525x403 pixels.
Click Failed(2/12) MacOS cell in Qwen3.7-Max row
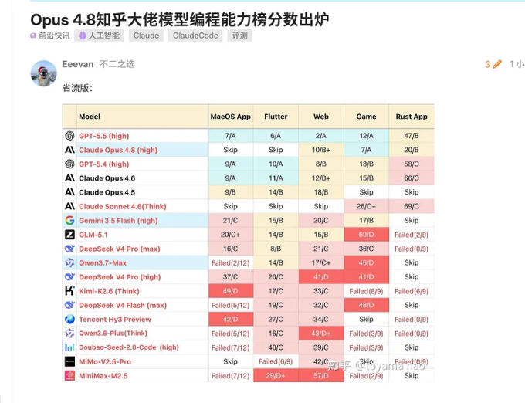click(230, 262)
